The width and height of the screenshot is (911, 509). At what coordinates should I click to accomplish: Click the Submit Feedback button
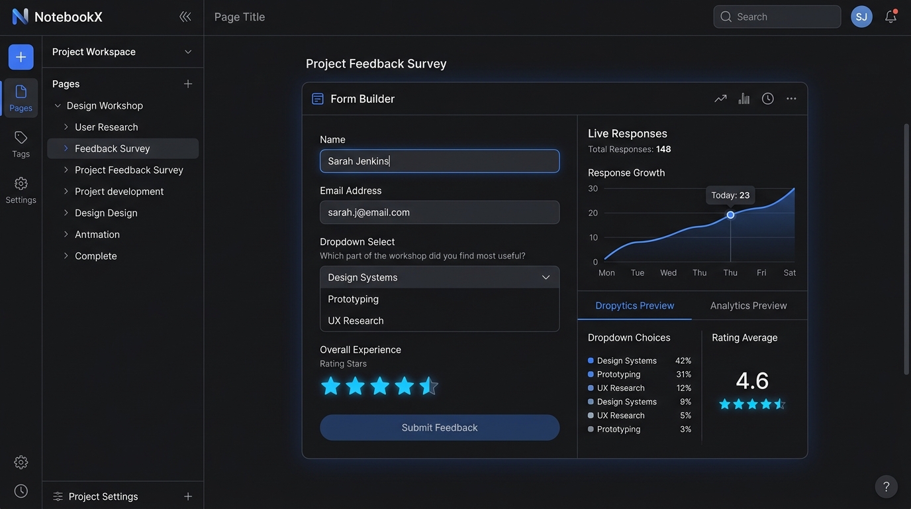pos(440,427)
